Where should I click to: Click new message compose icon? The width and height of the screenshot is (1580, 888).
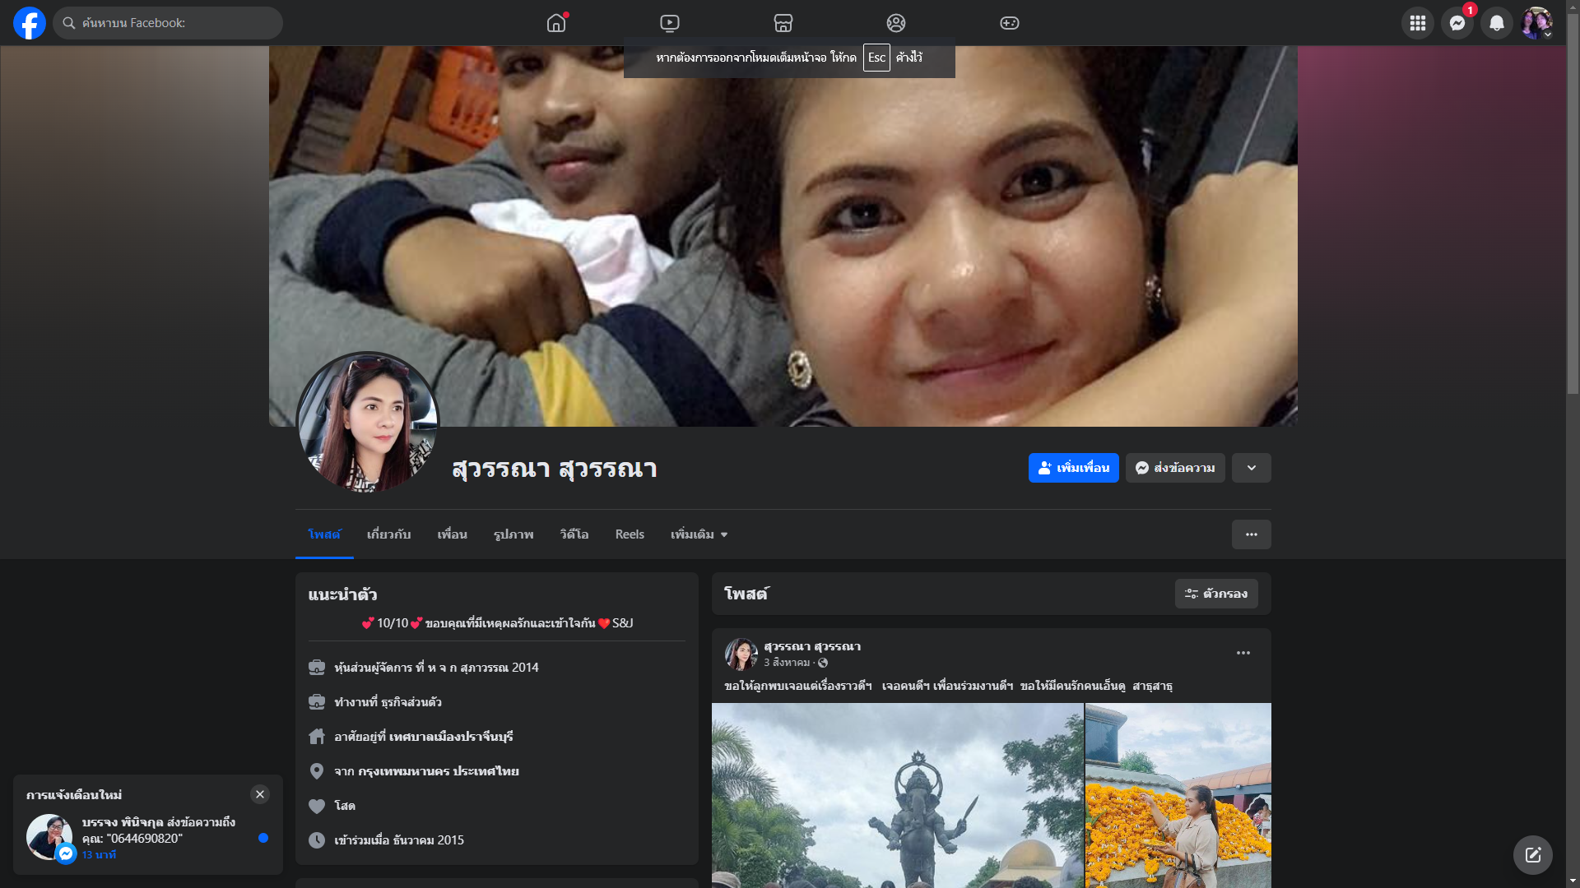coord(1532,855)
